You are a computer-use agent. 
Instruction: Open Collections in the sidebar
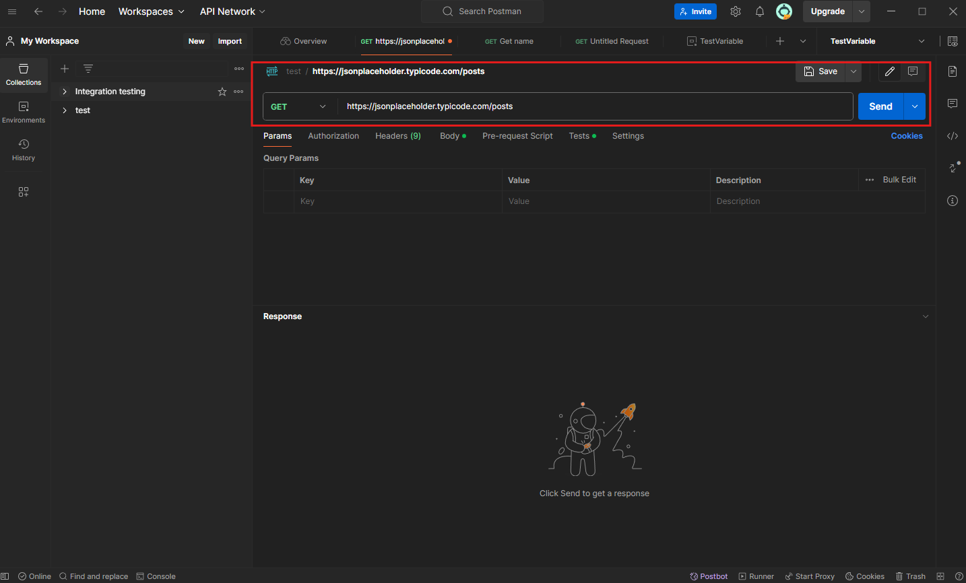pyautogui.click(x=24, y=74)
